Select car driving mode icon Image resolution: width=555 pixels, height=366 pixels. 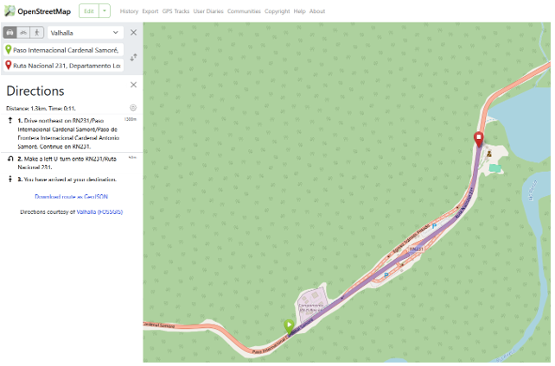(x=10, y=32)
